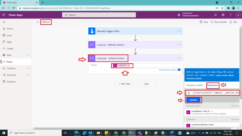Screen dimensions: 242x136
Task: Click the Update button
Action: pos(193,100)
